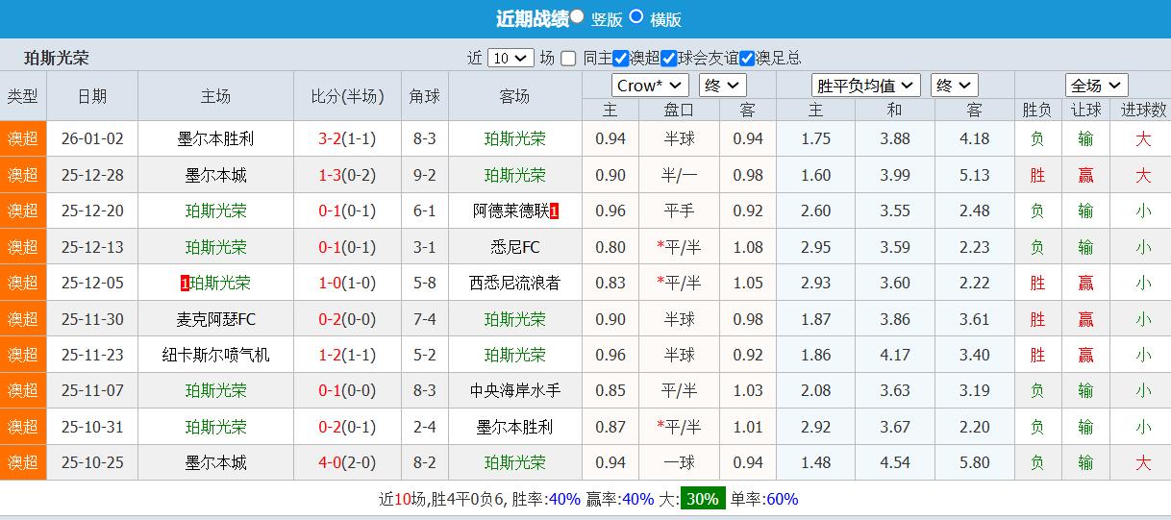Screen dimensions: 1171x520
Task: Toggle the checkbox before 澳足总
Action: click(747, 58)
